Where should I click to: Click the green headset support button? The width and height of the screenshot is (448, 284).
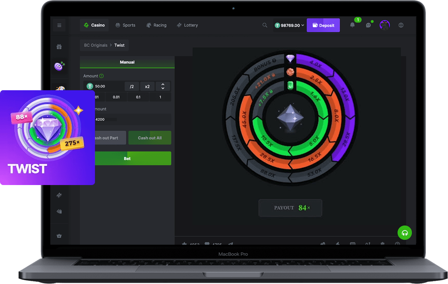point(405,233)
